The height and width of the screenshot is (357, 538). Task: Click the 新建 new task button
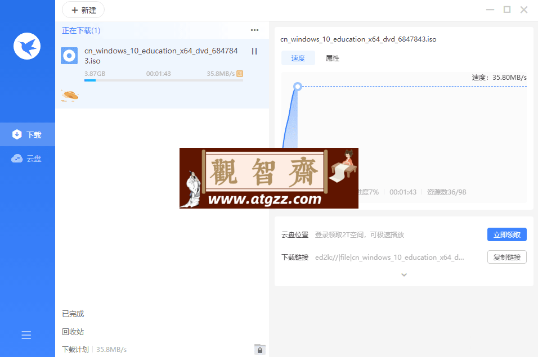[x=83, y=10]
